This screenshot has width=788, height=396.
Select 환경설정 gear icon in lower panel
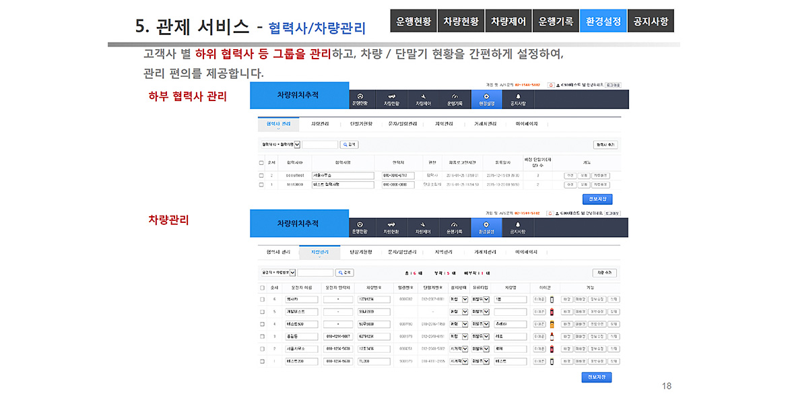pos(486,225)
